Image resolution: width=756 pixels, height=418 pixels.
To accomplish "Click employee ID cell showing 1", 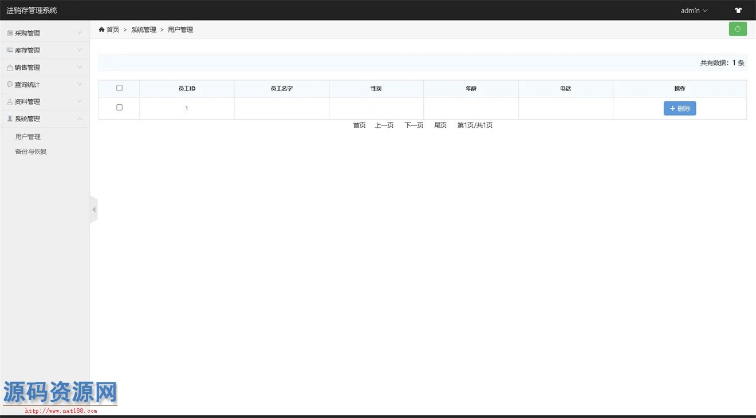I will (x=187, y=108).
